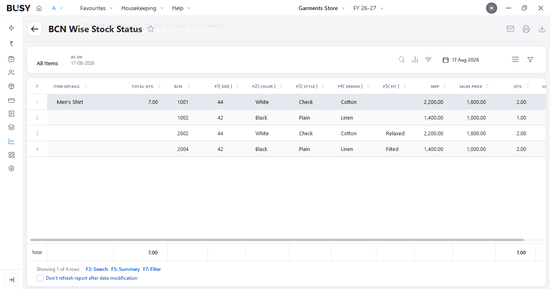Open the document list sidebar icon
Viewport: 550px width, 289px height.
(11, 114)
